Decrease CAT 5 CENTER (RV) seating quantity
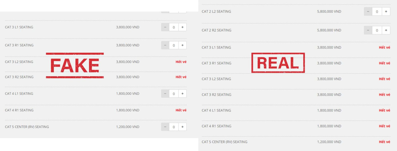Screen dimensions: 397x151 pyautogui.click(x=165, y=127)
